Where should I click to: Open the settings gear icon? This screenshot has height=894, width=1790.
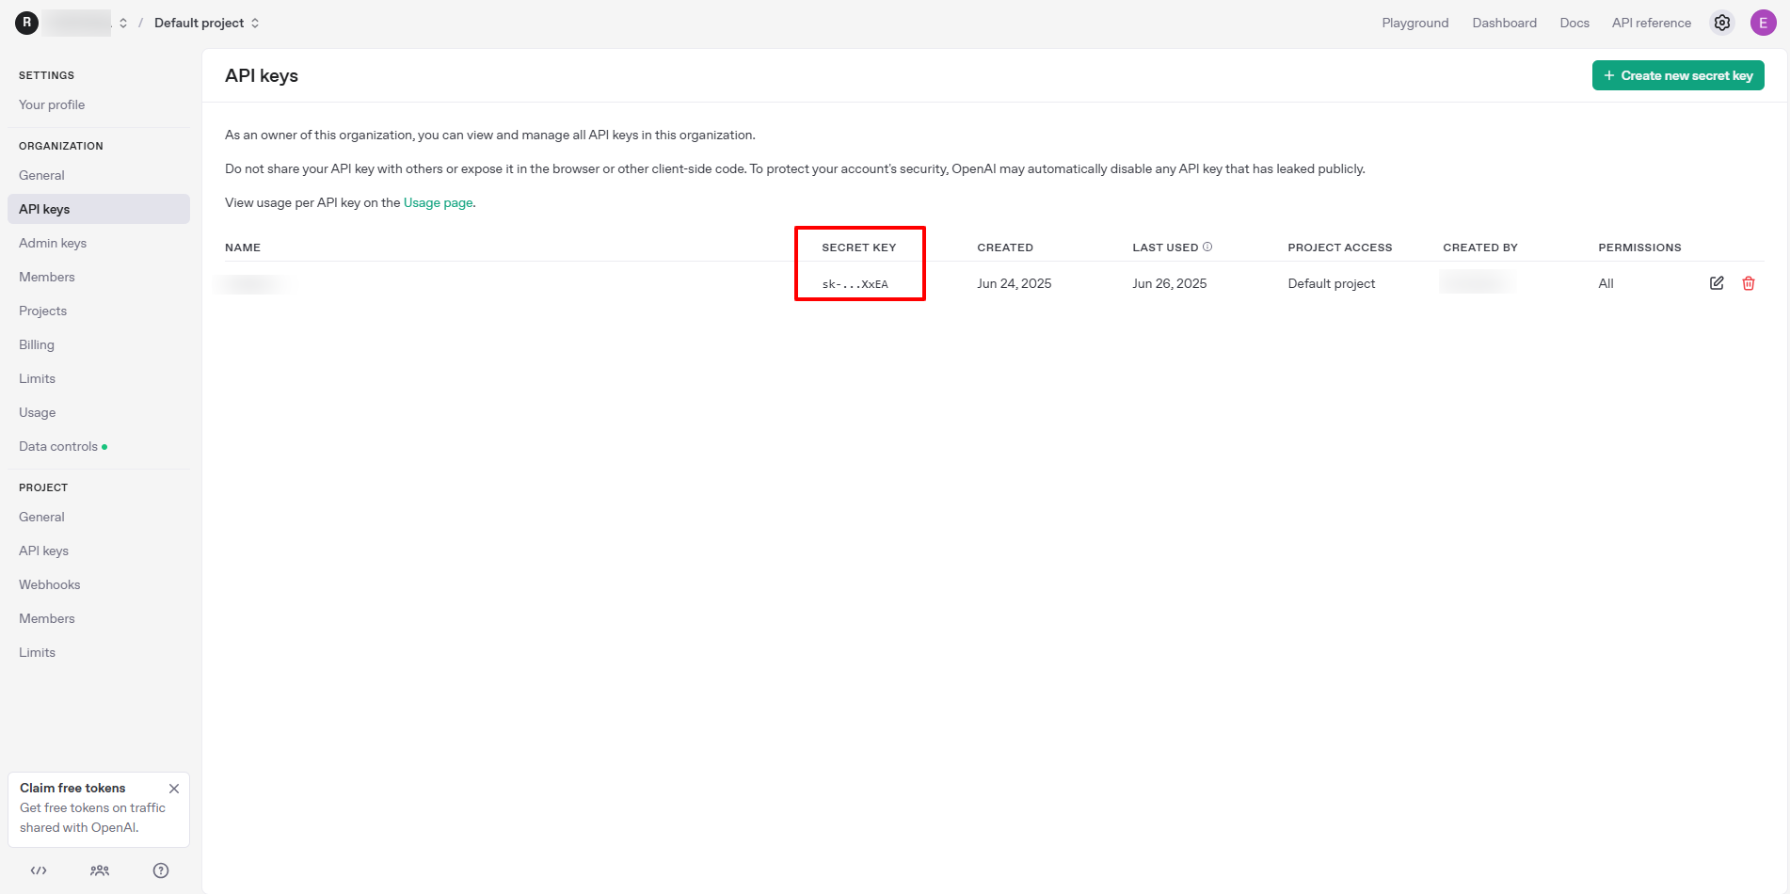1722,23
